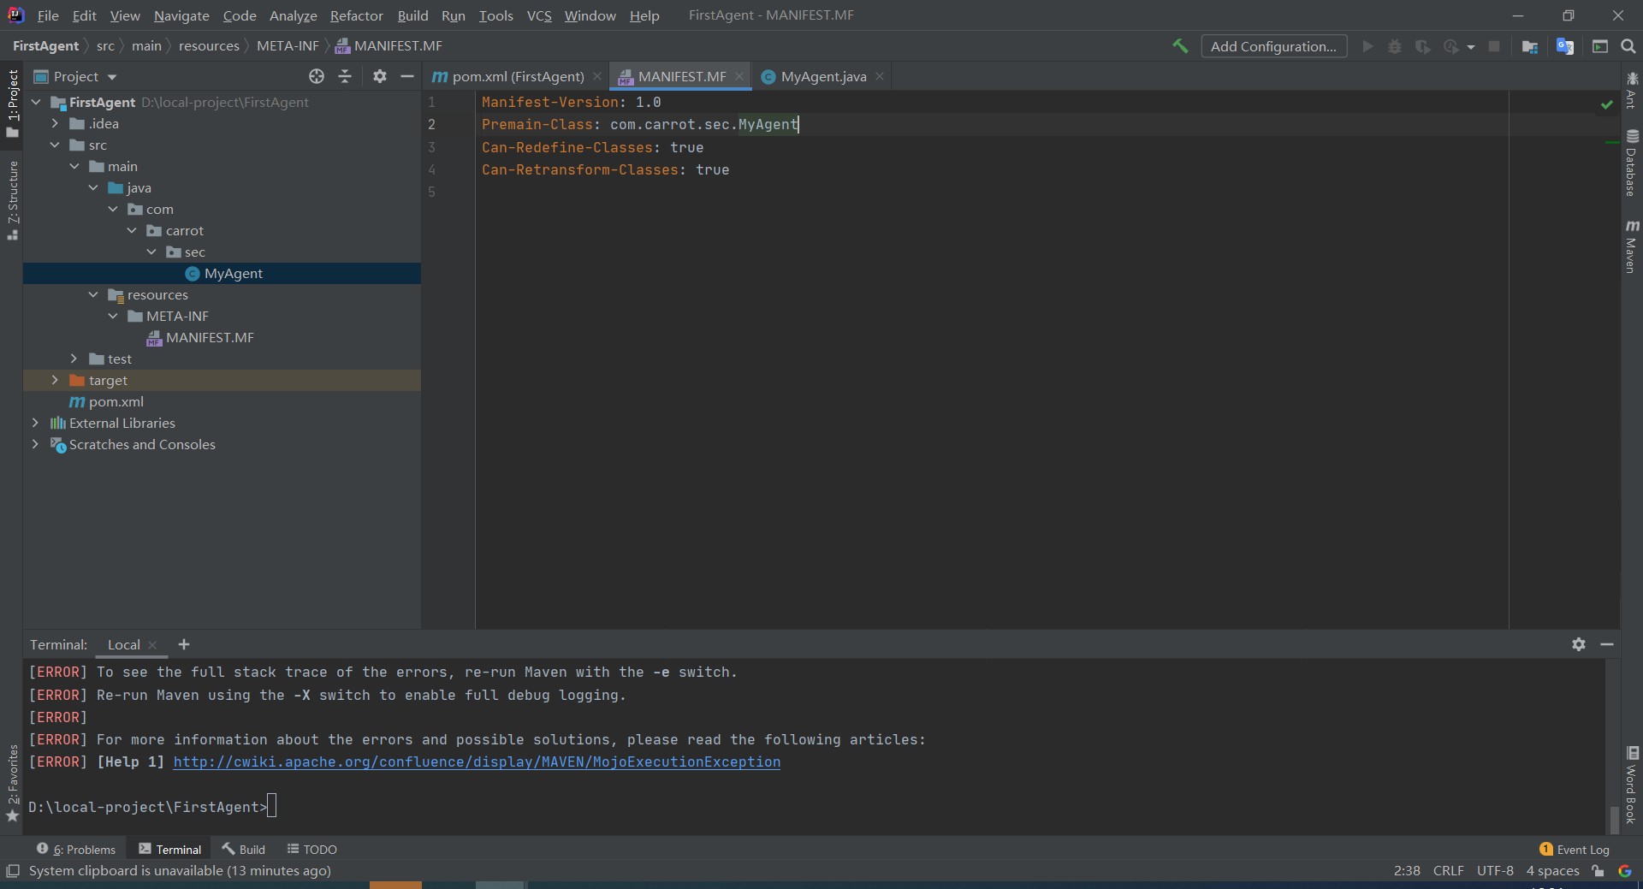This screenshot has width=1643, height=889.
Task: Toggle the Structure tool window stripe button
Action: (13, 199)
